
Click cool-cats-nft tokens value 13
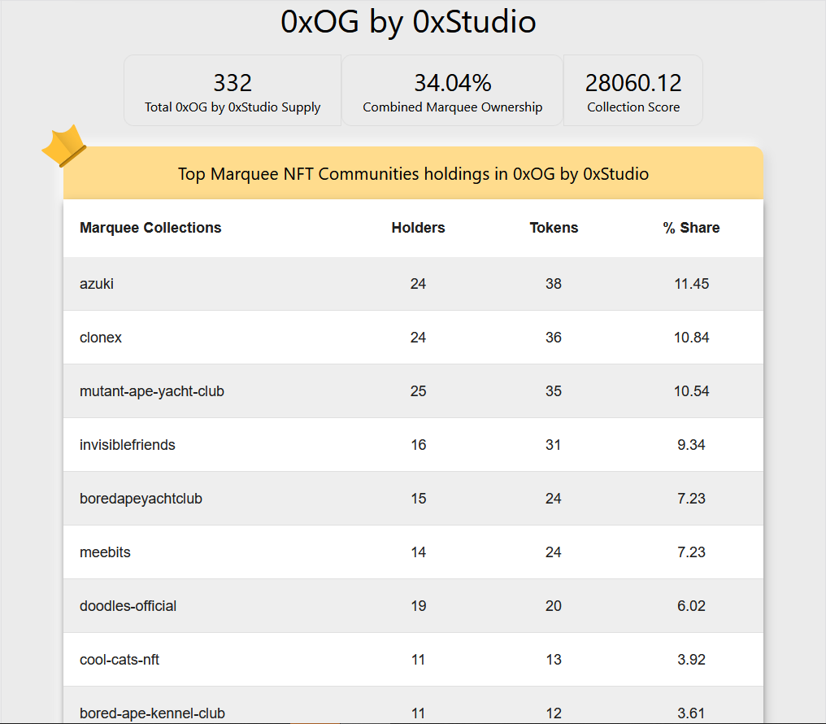pos(554,661)
